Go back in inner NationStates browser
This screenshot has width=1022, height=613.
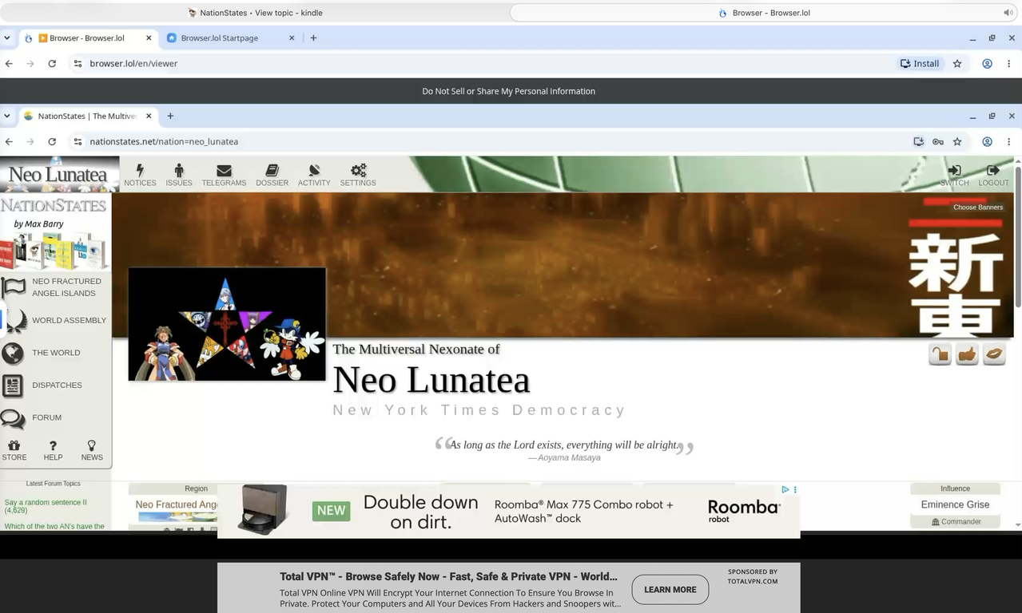pos(9,141)
